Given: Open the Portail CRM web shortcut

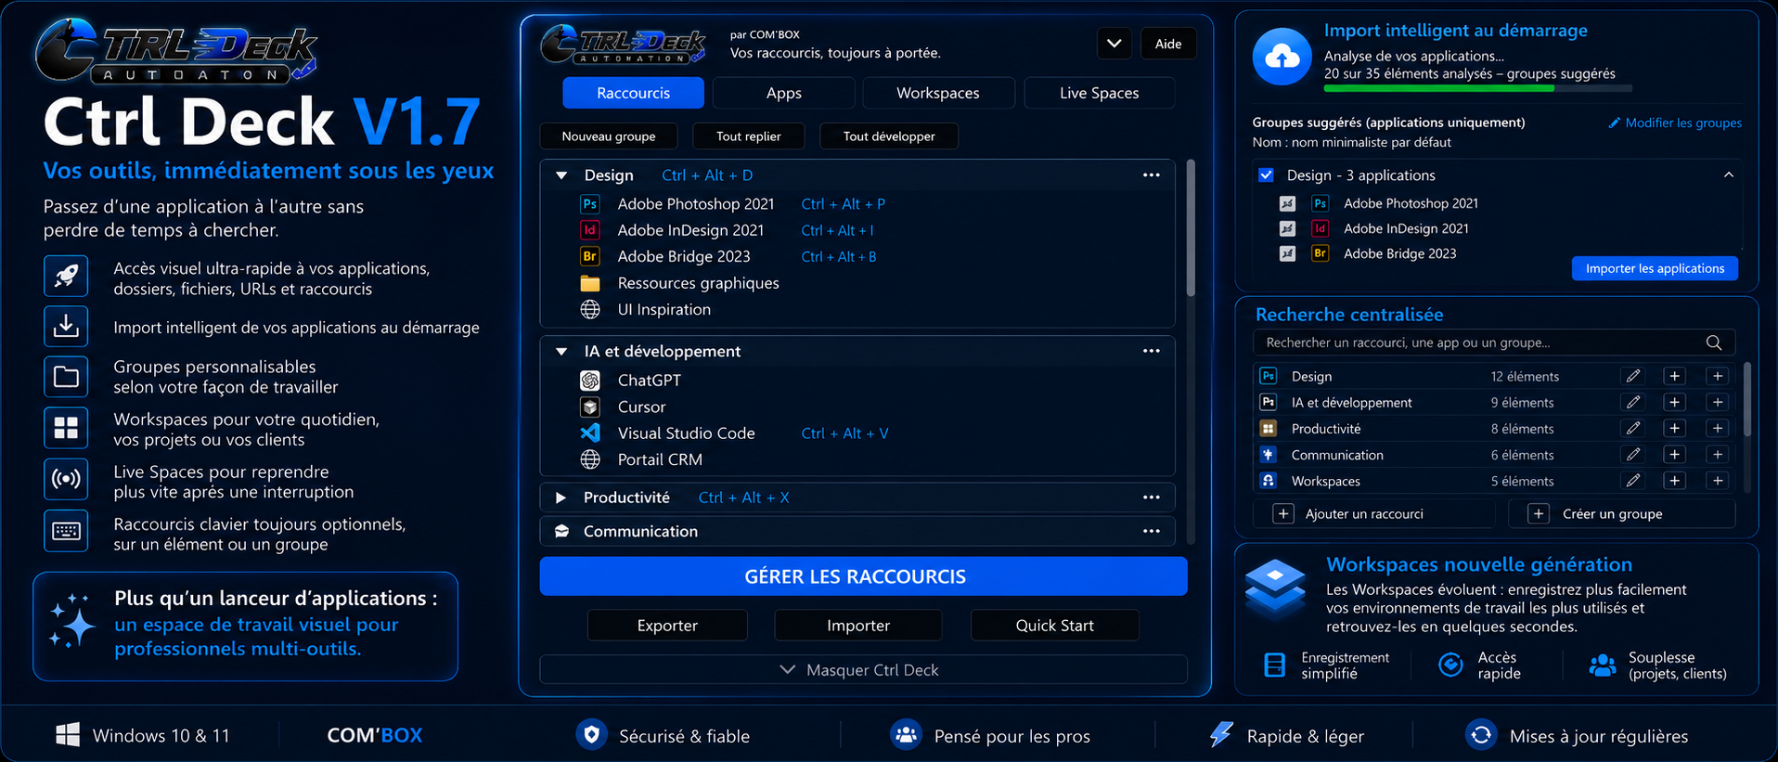Looking at the screenshot, I should pos(660,459).
